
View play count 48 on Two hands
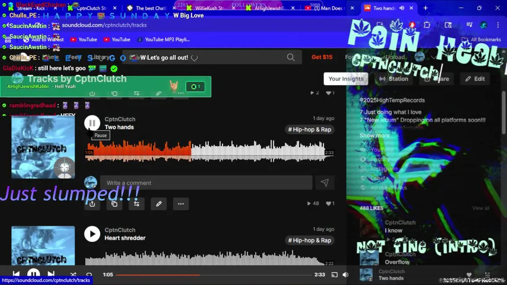(x=313, y=203)
